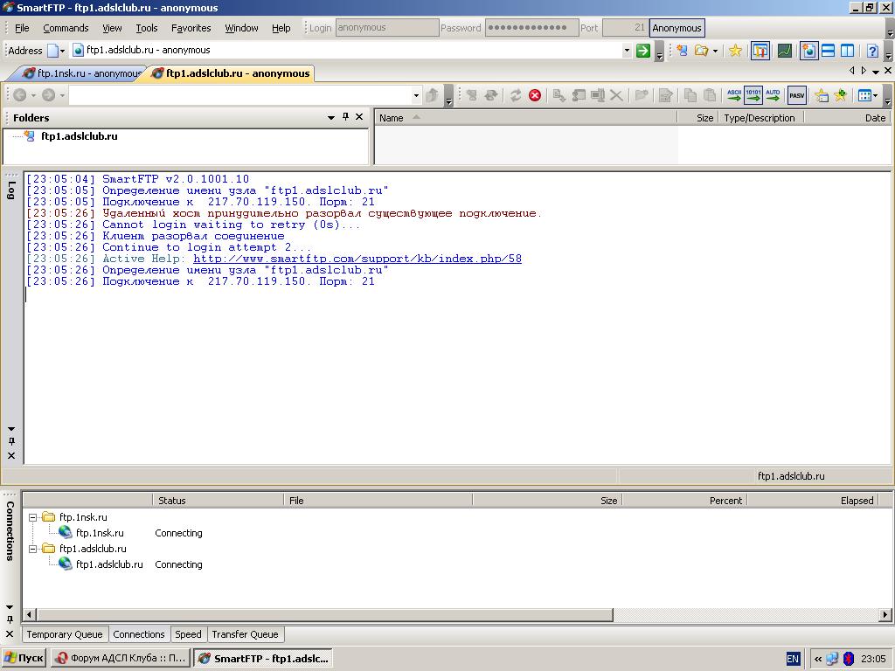Click the edit file toolbar icon
The image size is (895, 671).
665,95
